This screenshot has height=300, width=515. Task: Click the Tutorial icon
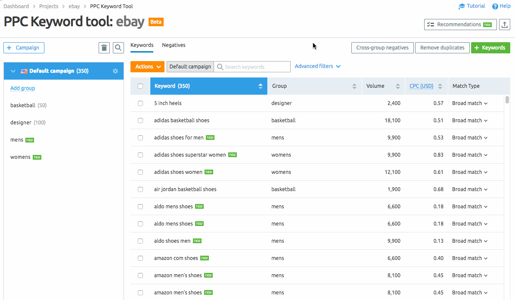tap(462, 6)
